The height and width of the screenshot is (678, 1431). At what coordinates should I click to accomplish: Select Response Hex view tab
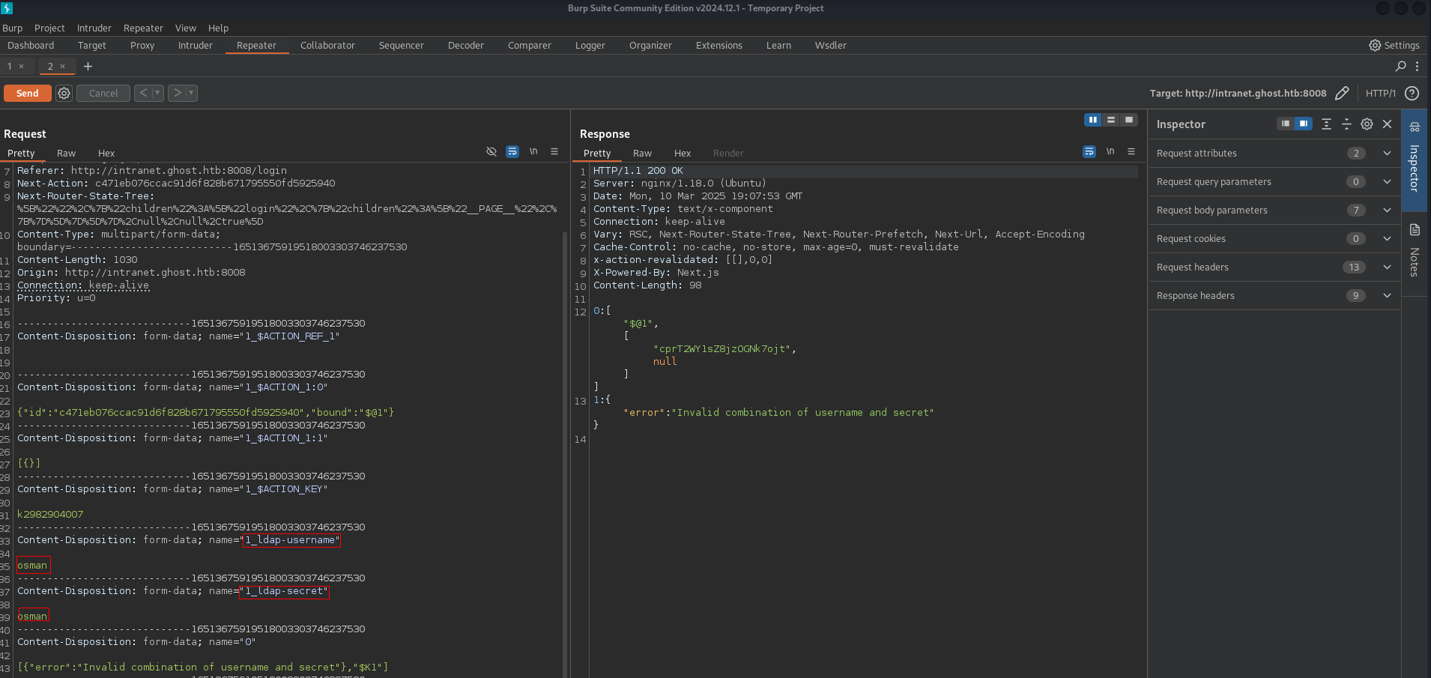(x=683, y=154)
